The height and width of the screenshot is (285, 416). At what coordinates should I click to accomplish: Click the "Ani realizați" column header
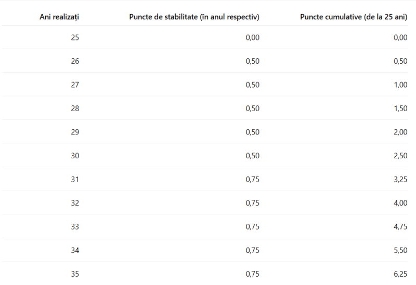[x=59, y=17]
